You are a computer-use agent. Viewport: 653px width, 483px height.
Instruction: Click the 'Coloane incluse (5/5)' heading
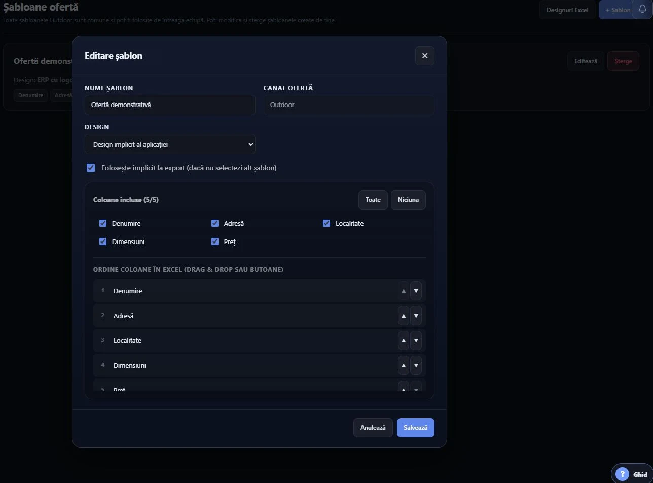[x=126, y=200]
